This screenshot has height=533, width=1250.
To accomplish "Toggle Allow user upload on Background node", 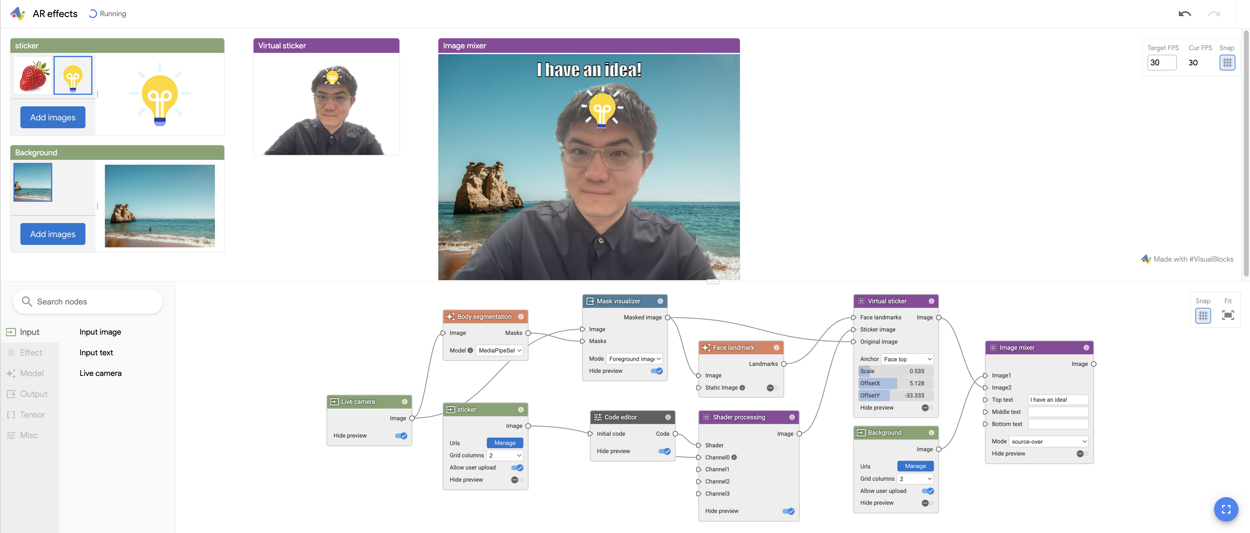I will [928, 491].
